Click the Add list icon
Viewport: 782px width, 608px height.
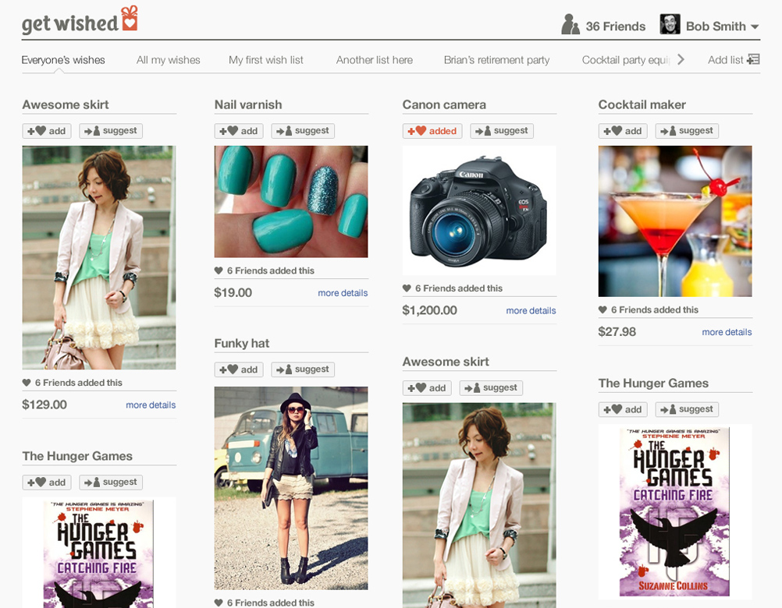[753, 60]
